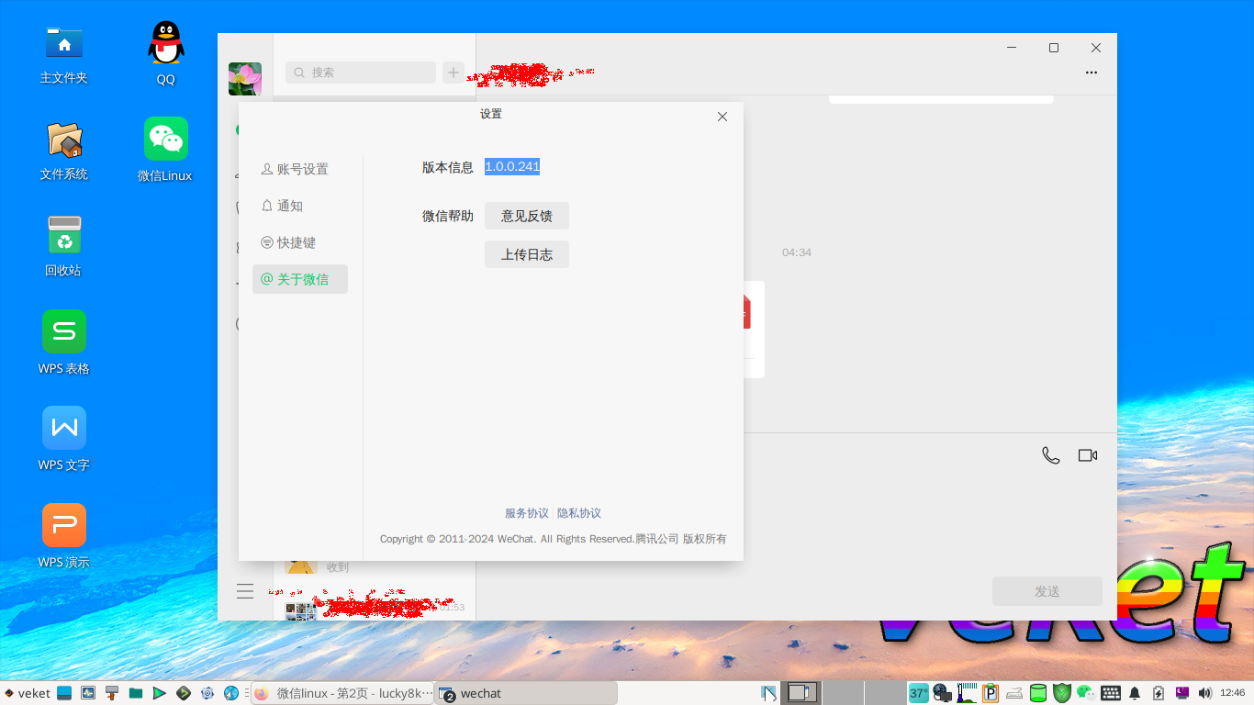The height and width of the screenshot is (705, 1254).
Task: Click the WeChat tray icon
Action: [1086, 693]
